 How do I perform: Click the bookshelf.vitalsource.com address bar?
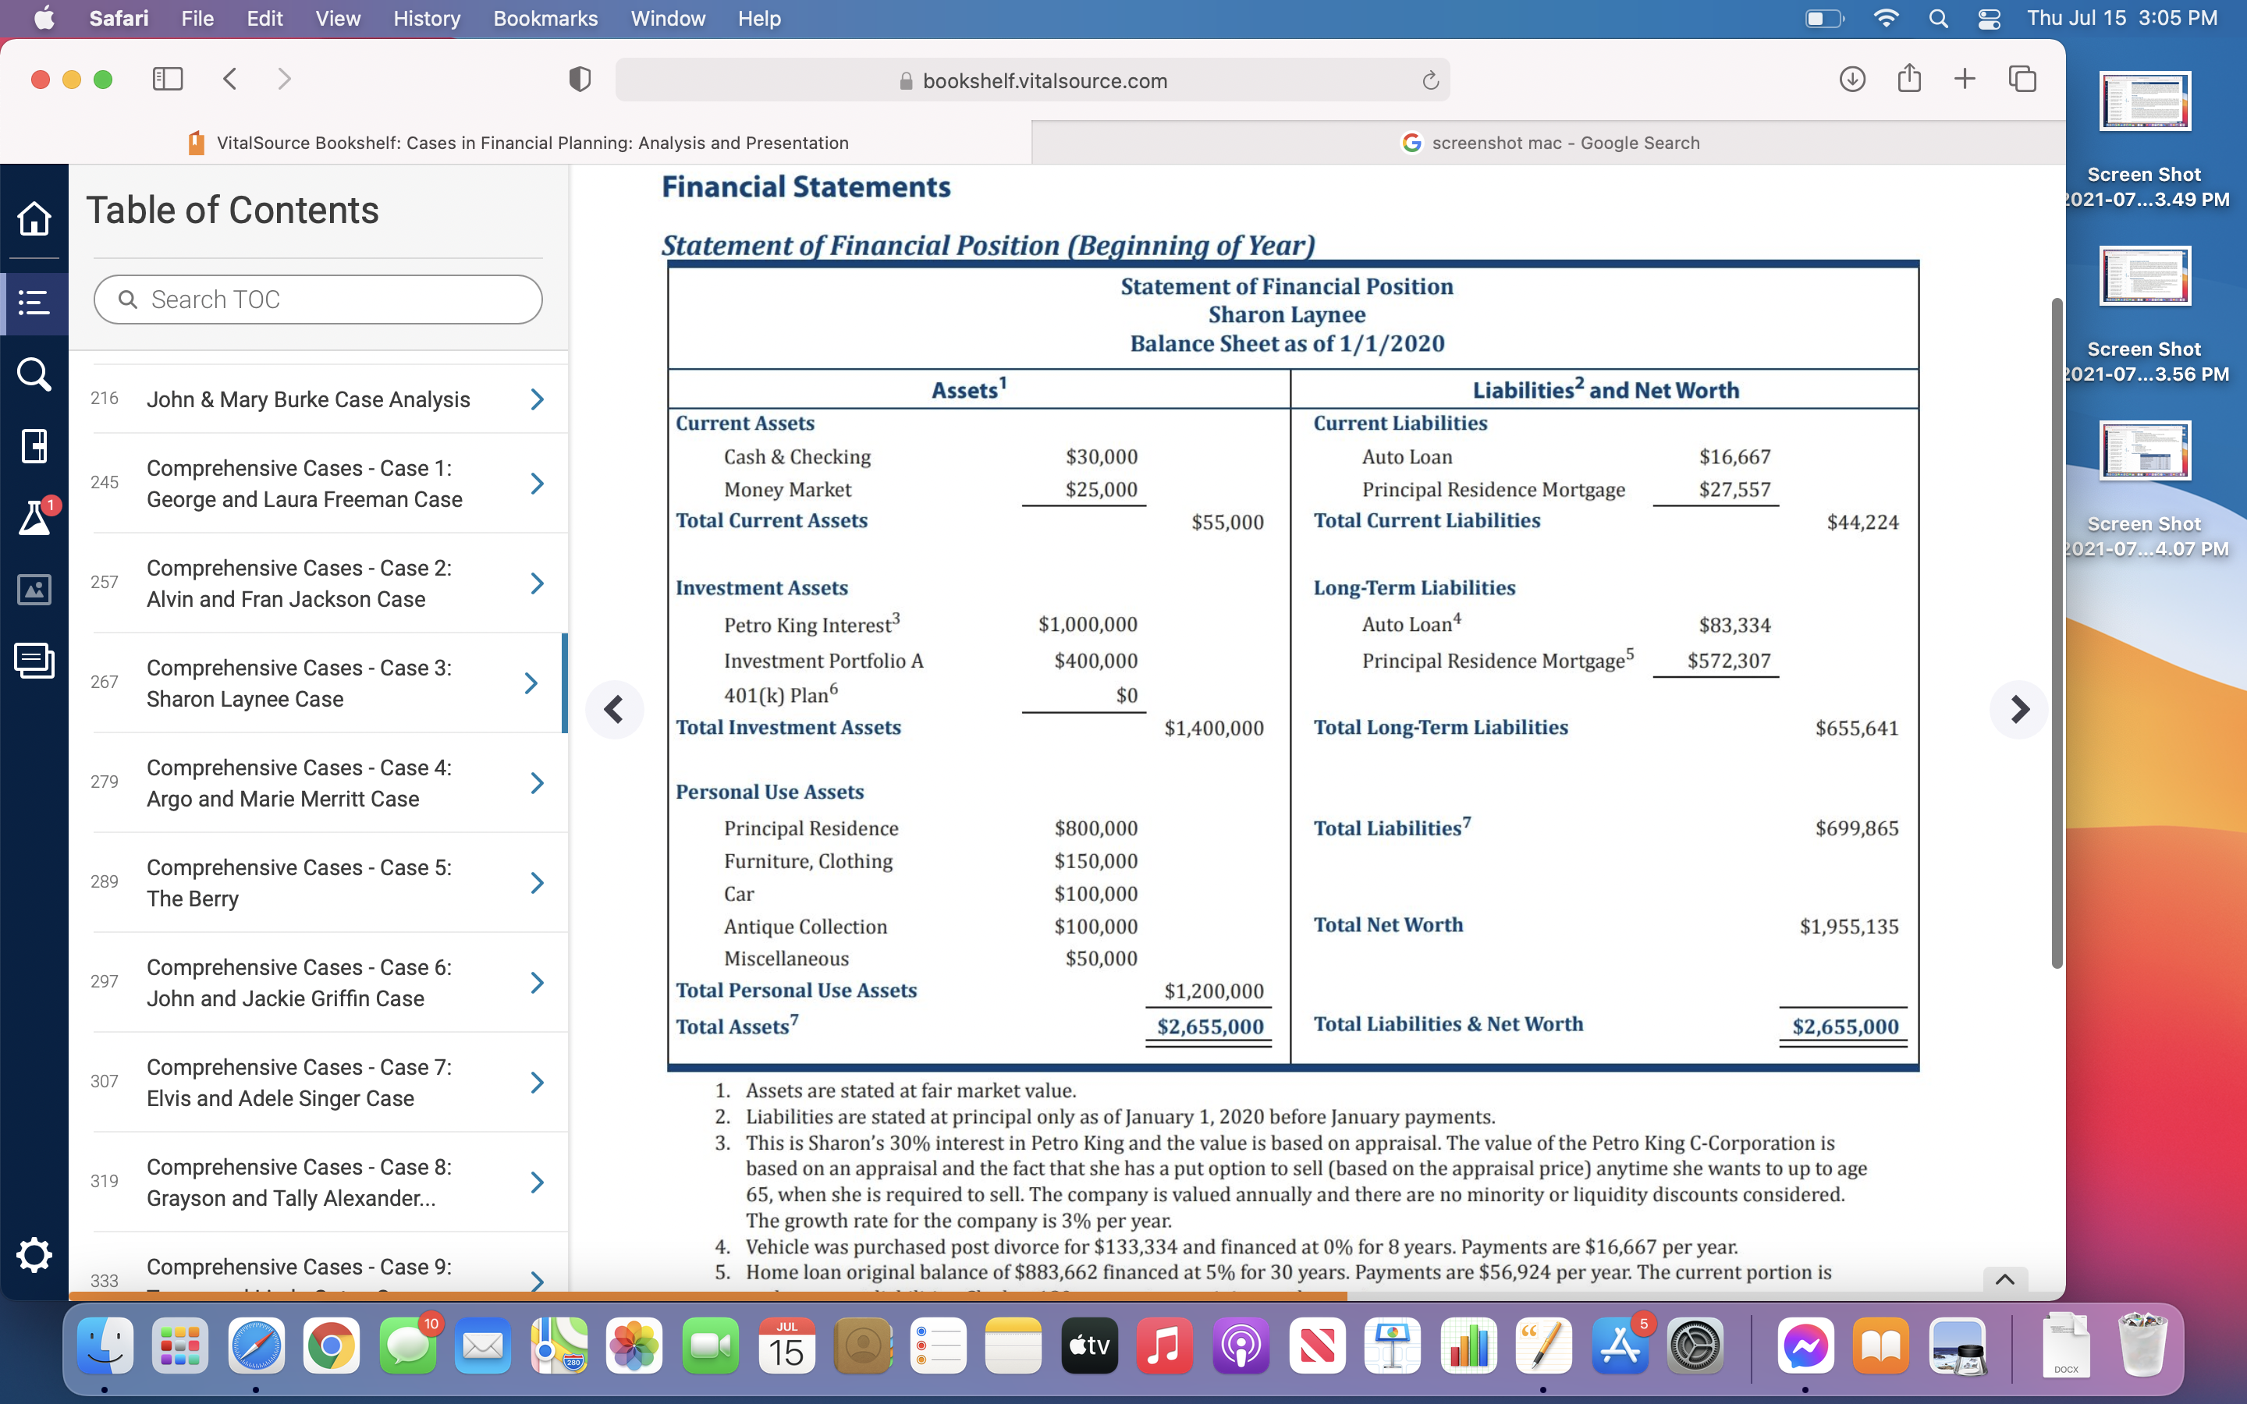(x=1032, y=81)
